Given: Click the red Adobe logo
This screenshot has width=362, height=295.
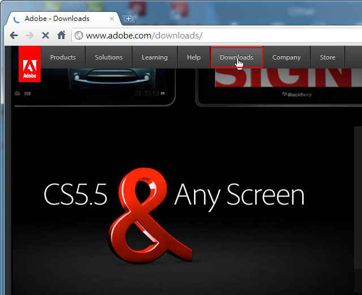Looking at the screenshot, I should pyautogui.click(x=30, y=64).
